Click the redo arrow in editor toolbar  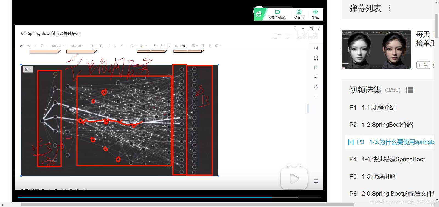[29, 46]
